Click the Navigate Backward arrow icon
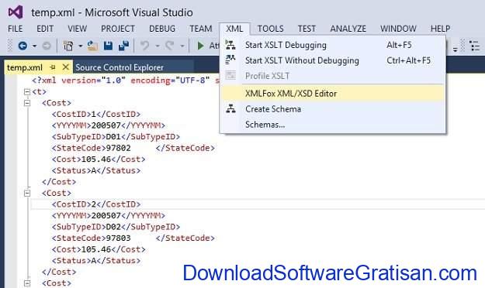The image size is (485, 288). click(x=23, y=46)
